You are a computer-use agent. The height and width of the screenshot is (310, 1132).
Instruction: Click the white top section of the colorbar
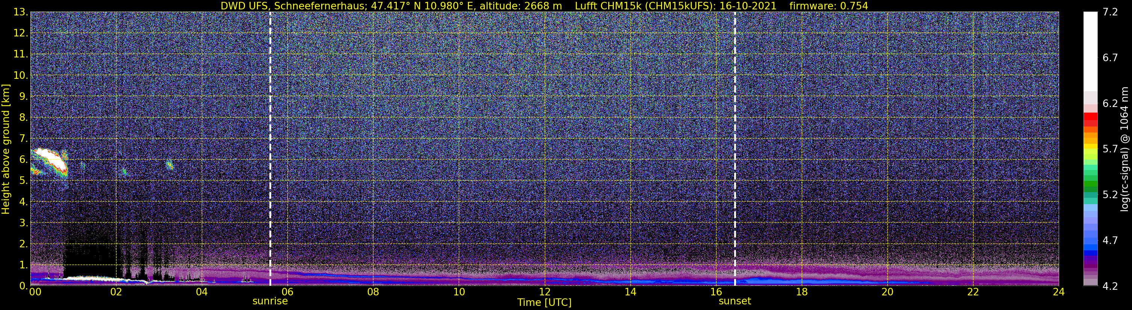click(1090, 51)
